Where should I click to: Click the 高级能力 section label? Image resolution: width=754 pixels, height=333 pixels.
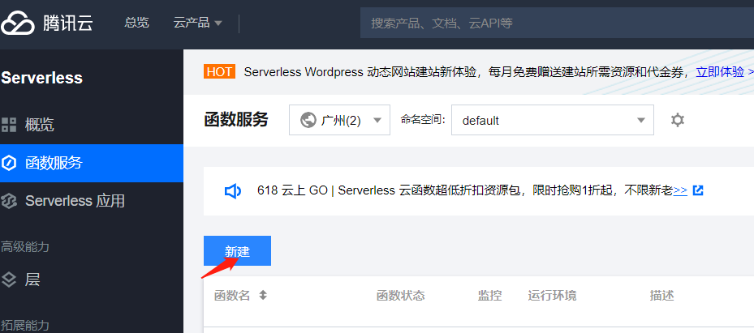pos(24,247)
